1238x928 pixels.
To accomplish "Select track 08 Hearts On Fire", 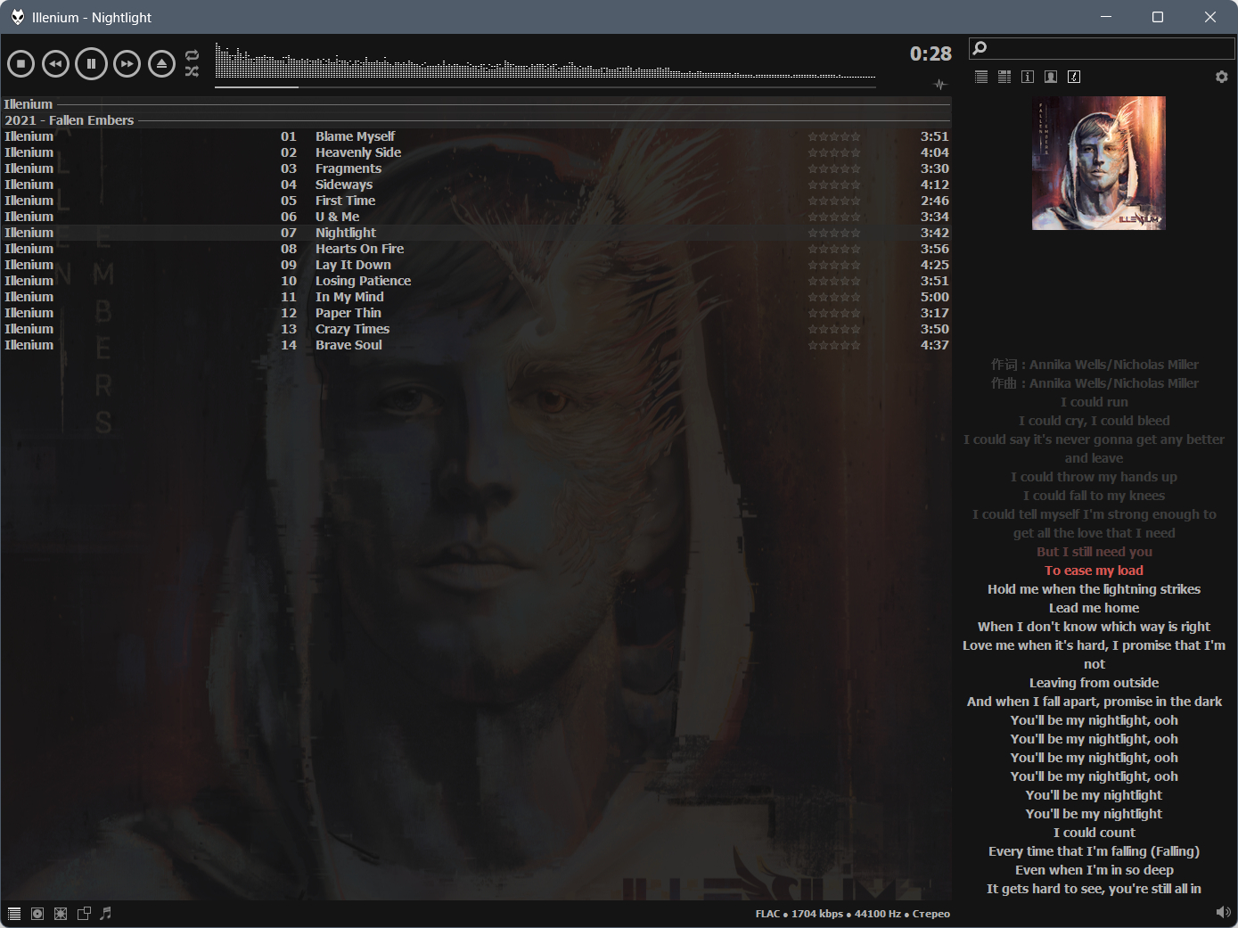I will pyautogui.click(x=476, y=249).
